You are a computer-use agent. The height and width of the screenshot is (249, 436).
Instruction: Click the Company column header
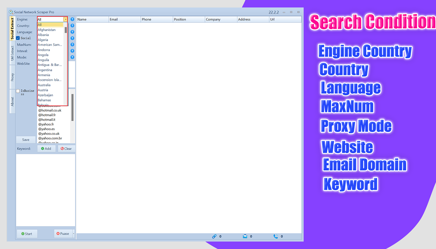point(221,19)
